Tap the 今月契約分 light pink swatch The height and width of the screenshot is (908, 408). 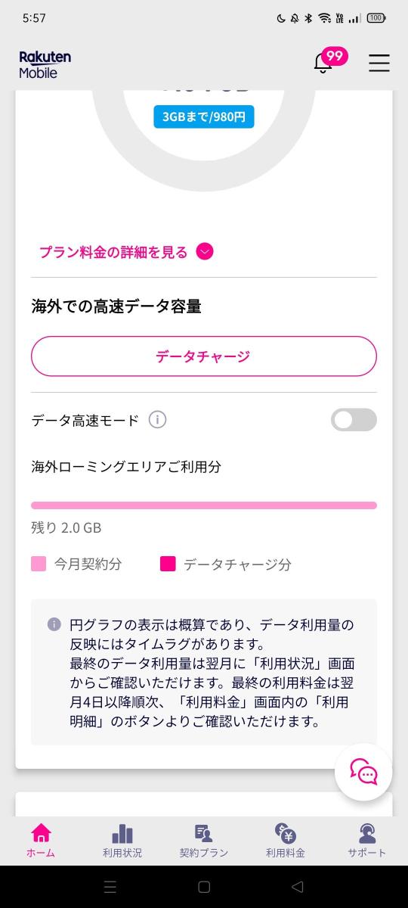pos(39,564)
